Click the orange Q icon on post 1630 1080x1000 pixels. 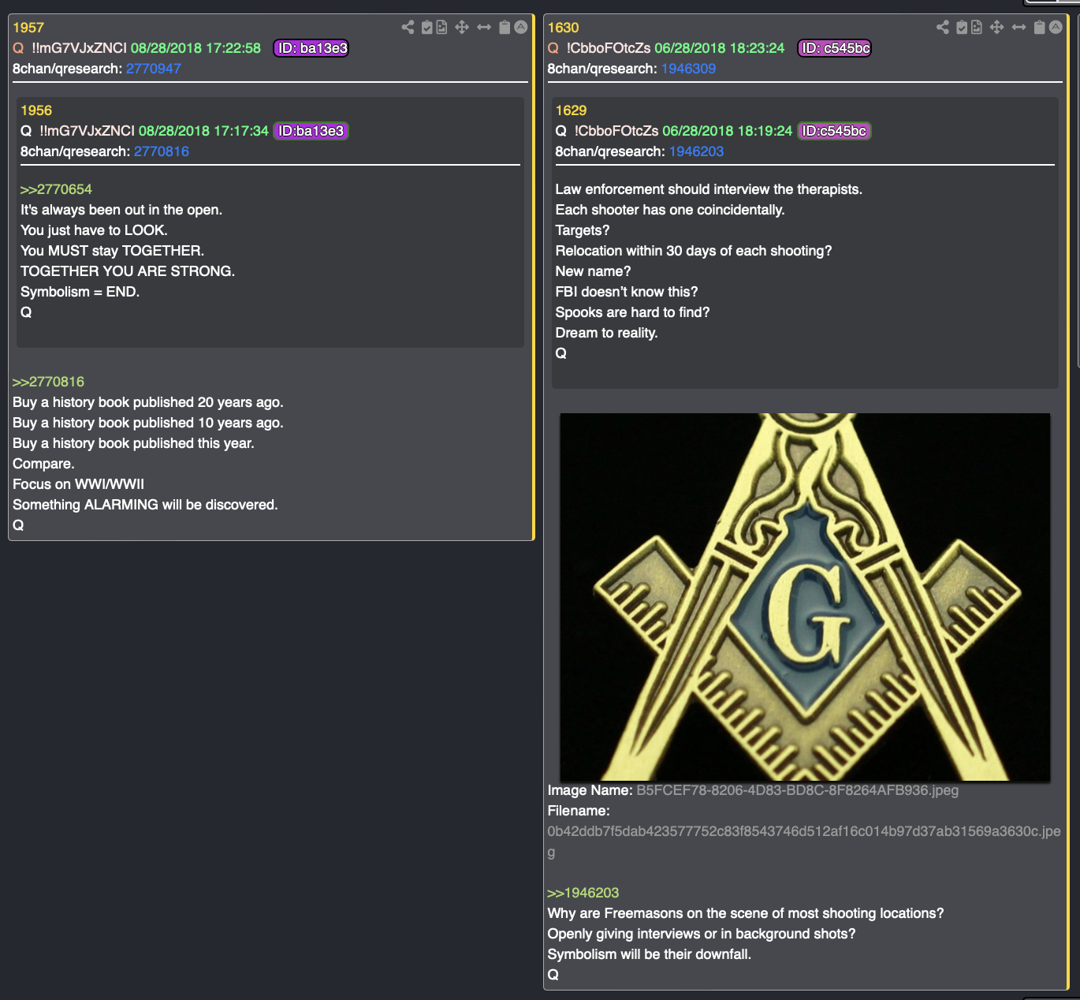point(553,48)
